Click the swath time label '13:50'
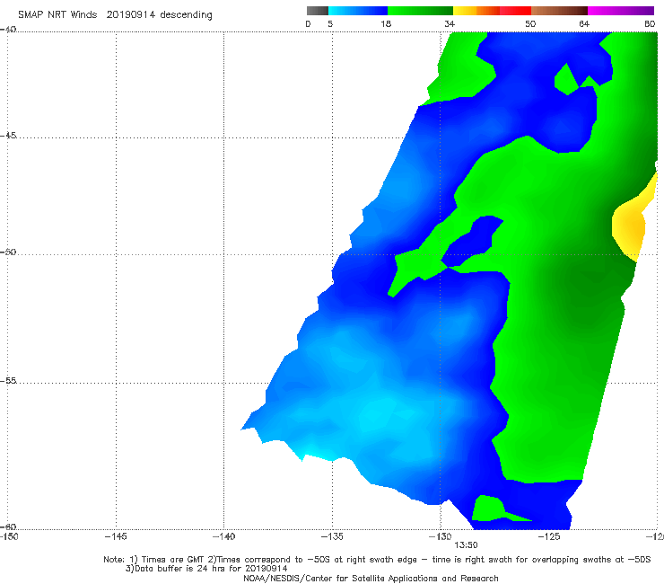This screenshot has height=584, width=664. 466,545
